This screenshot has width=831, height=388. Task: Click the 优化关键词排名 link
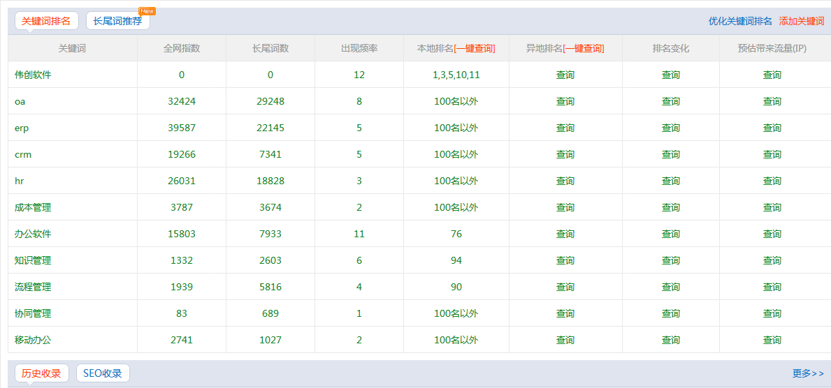tap(740, 21)
